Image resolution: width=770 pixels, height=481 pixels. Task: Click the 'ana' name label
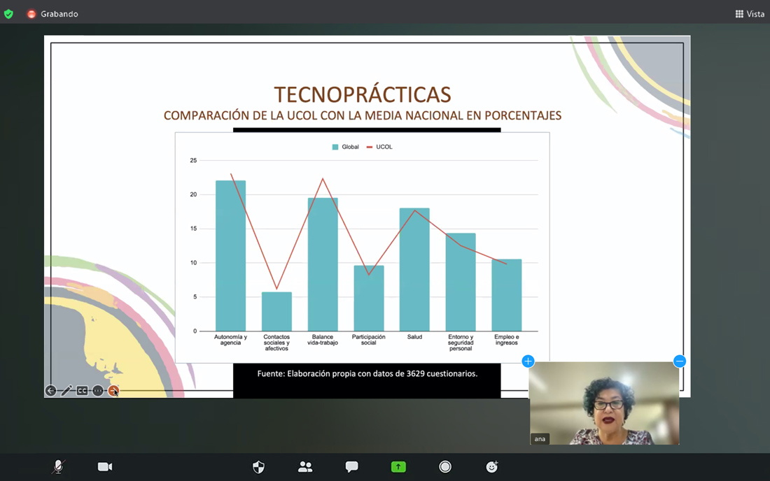click(x=540, y=439)
